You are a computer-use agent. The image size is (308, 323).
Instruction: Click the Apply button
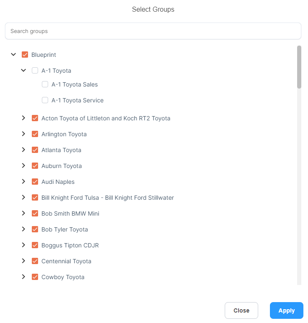tap(287, 310)
